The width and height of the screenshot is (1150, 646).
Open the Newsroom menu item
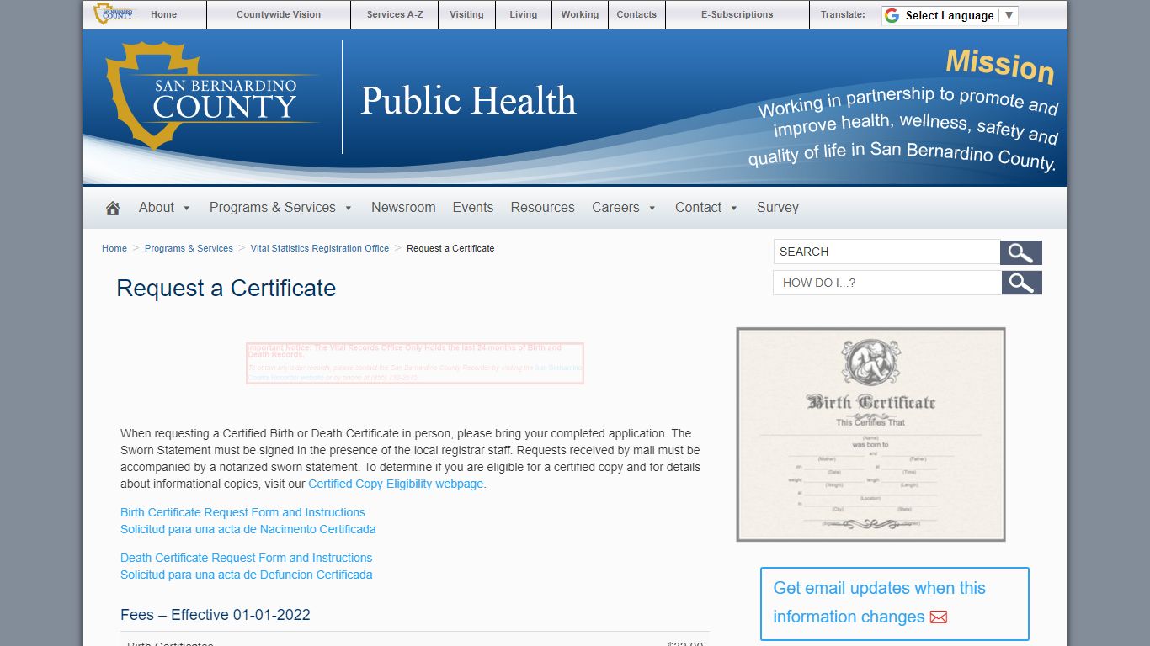[x=403, y=208]
